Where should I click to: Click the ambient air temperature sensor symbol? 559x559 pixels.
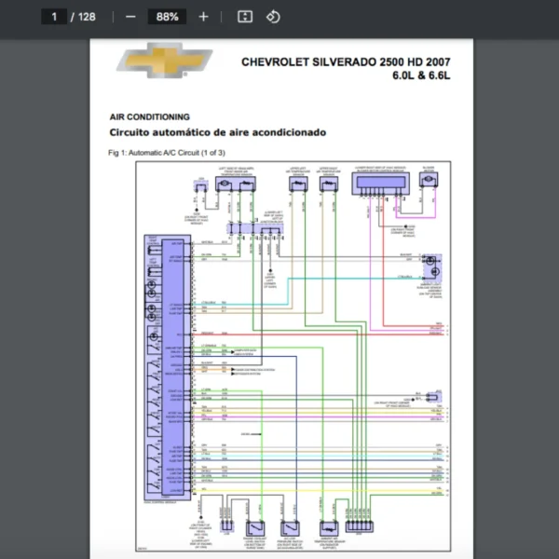tap(328, 527)
